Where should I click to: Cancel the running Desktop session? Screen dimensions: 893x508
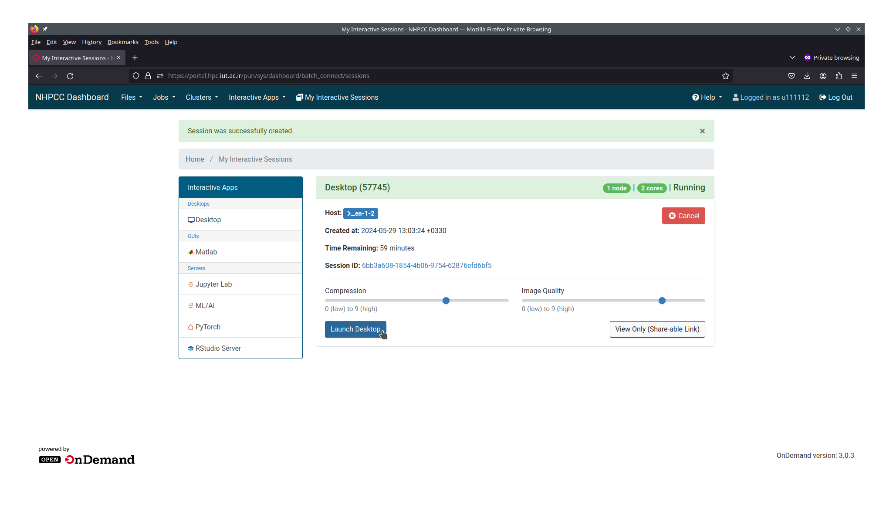(x=683, y=215)
